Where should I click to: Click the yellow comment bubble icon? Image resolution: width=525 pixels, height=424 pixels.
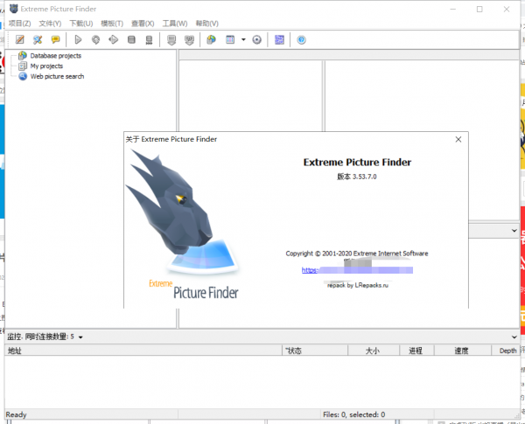(x=55, y=40)
